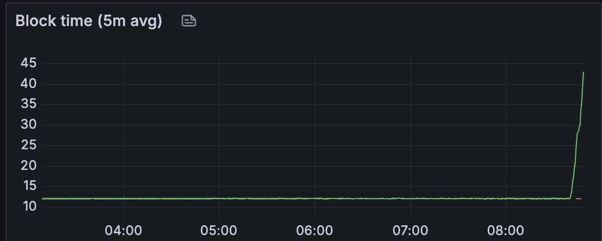Select the short orange dash marker
This screenshot has height=241, width=602.
[579, 199]
